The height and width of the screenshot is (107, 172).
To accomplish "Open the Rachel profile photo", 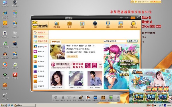I will (x=76, y=78).
